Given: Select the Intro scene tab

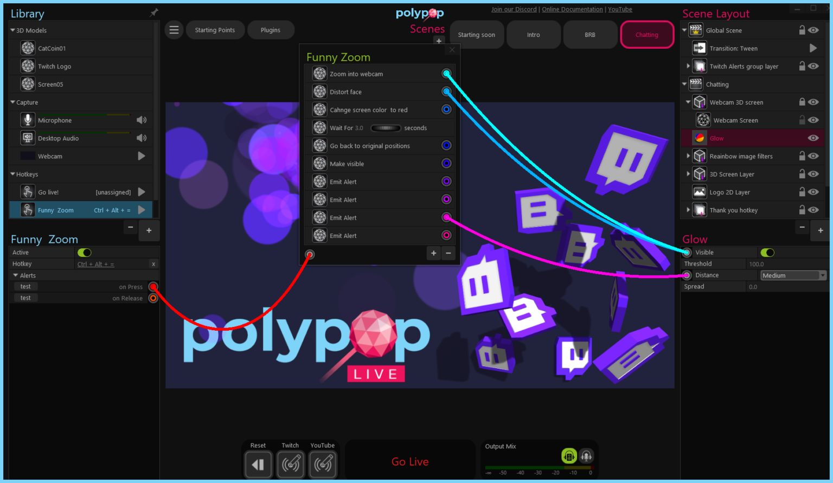Looking at the screenshot, I should 533,34.
